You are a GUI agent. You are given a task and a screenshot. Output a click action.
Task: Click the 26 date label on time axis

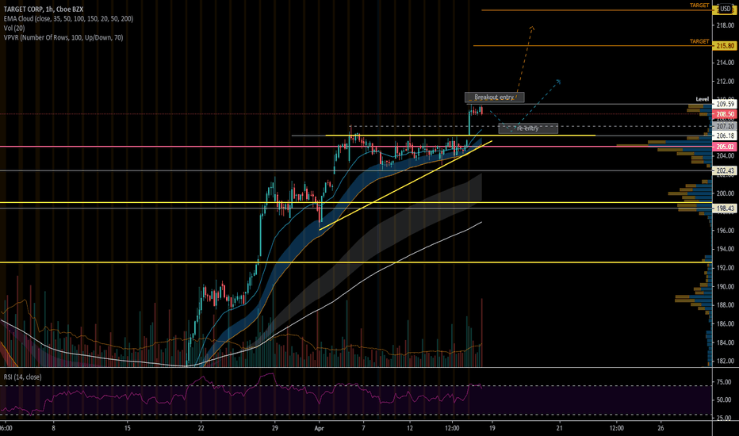point(661,428)
